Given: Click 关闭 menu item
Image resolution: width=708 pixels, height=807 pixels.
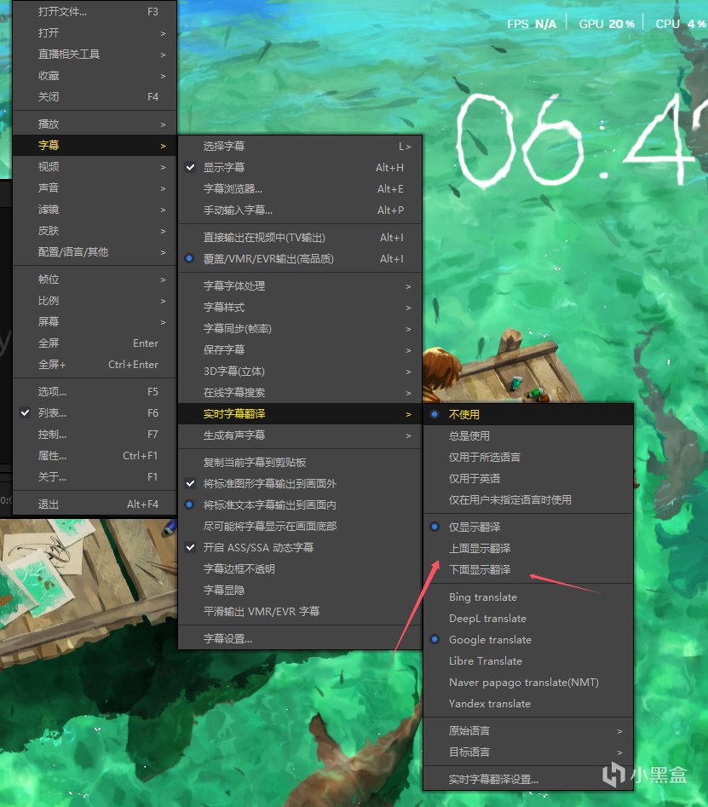Looking at the screenshot, I should 95,97.
